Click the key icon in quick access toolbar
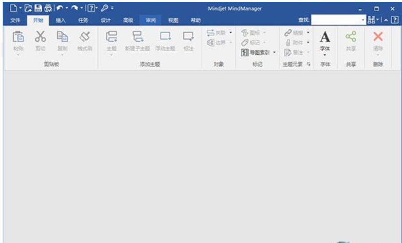402x243 pixels. (104, 8)
